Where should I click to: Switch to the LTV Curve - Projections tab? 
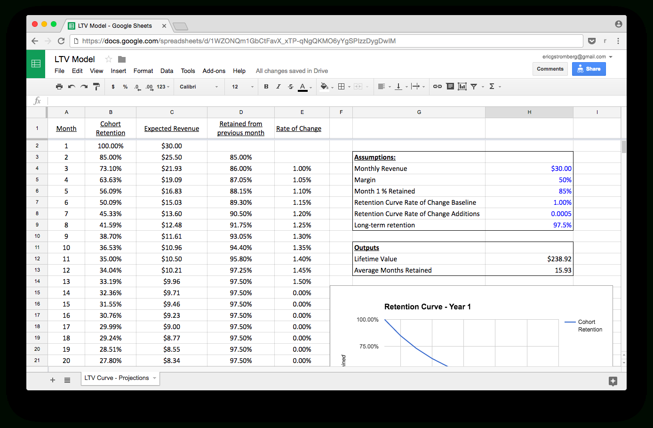[116, 378]
